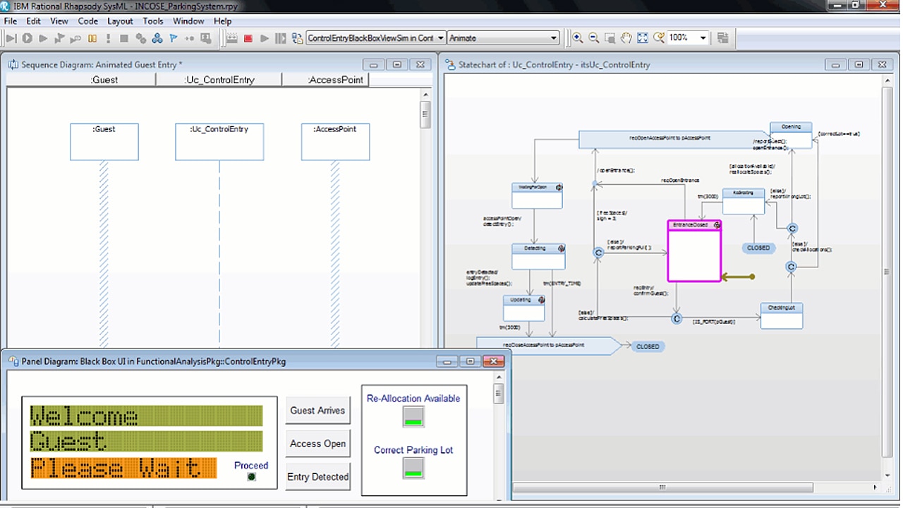Expand the Detecting state composite icon
The height and width of the screenshot is (508, 903).
click(560, 248)
